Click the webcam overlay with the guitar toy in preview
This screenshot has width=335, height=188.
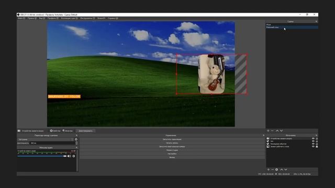pyautogui.click(x=211, y=74)
